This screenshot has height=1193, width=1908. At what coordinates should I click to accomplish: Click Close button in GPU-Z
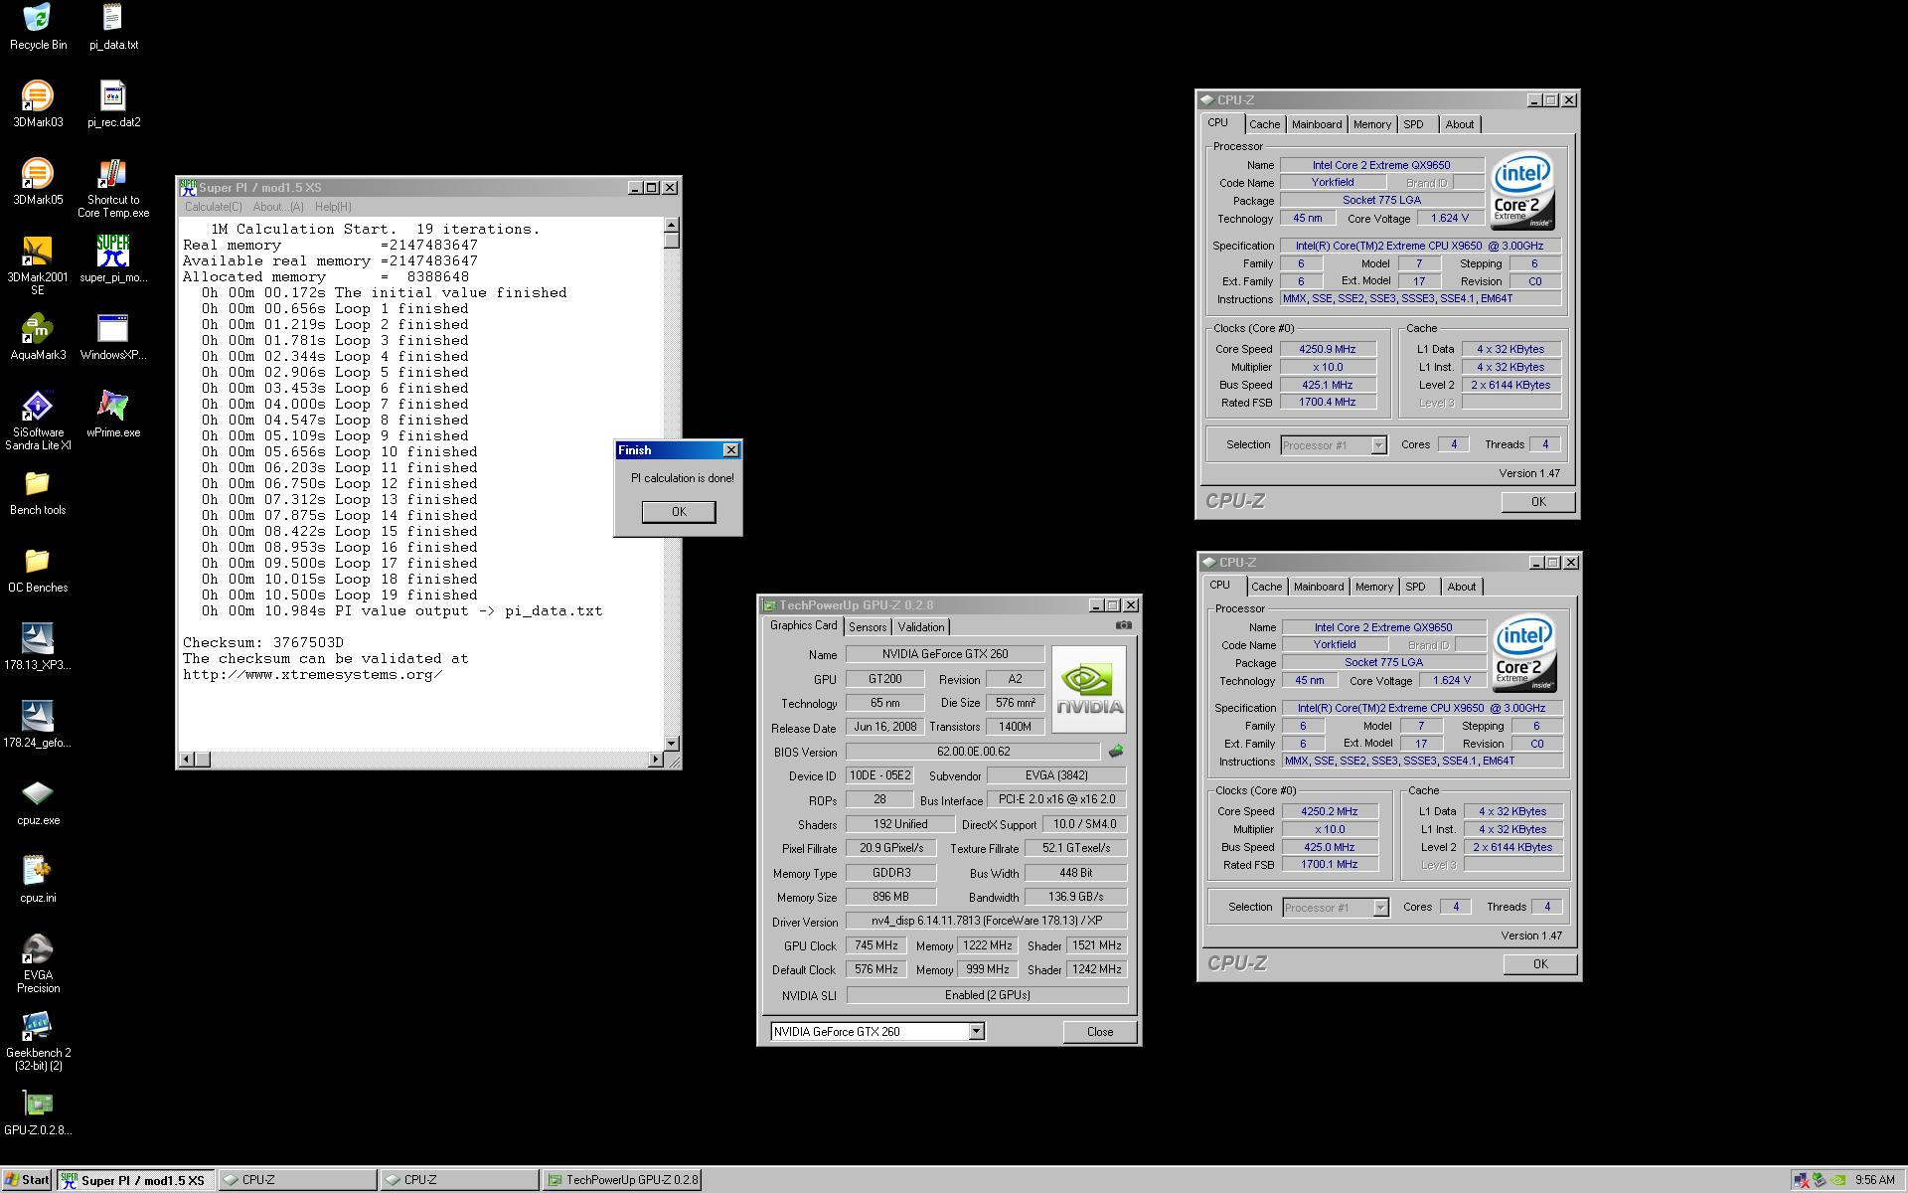(x=1100, y=1031)
